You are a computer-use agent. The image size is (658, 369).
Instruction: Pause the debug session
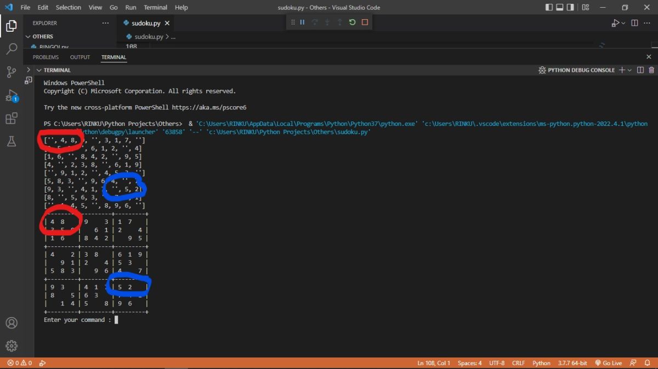(302, 22)
